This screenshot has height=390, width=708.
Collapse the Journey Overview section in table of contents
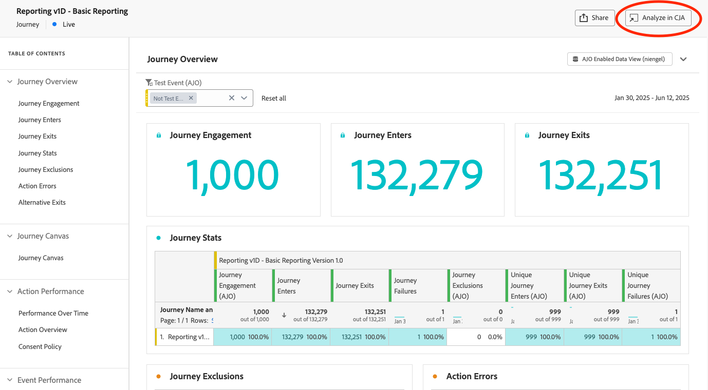9,81
